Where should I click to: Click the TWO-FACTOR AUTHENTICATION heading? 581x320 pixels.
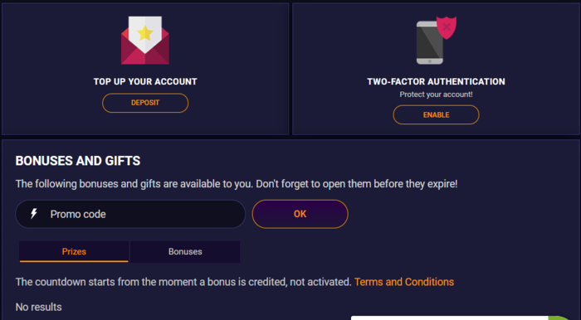tap(436, 82)
